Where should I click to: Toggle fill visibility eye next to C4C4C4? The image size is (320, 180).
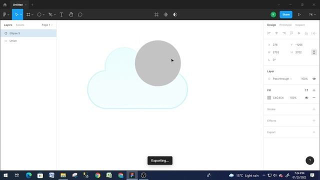click(306, 98)
